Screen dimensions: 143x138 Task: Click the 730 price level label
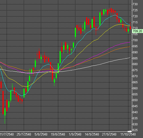click(x=135, y=4)
